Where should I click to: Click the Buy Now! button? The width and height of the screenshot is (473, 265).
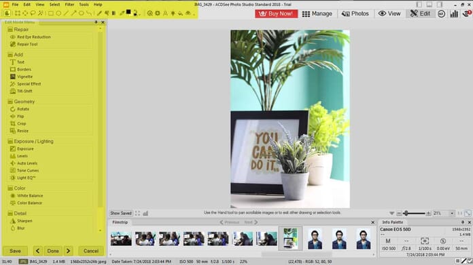(x=276, y=14)
